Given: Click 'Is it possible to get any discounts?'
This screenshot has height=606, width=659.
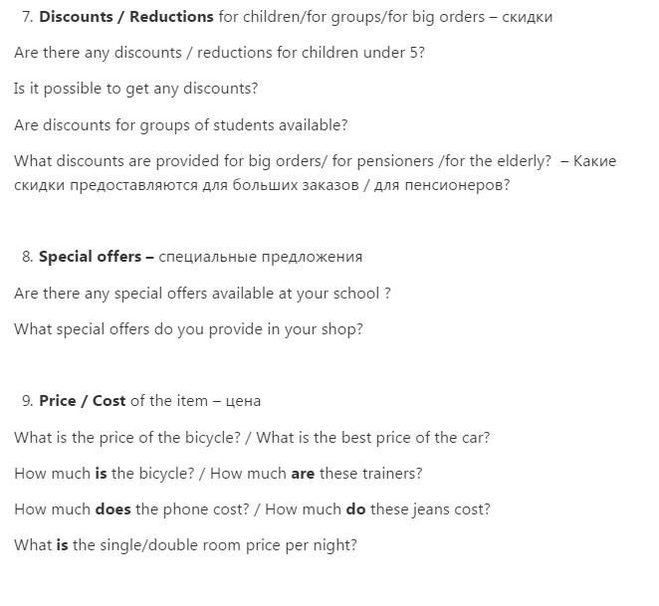Looking at the screenshot, I should [135, 89].
